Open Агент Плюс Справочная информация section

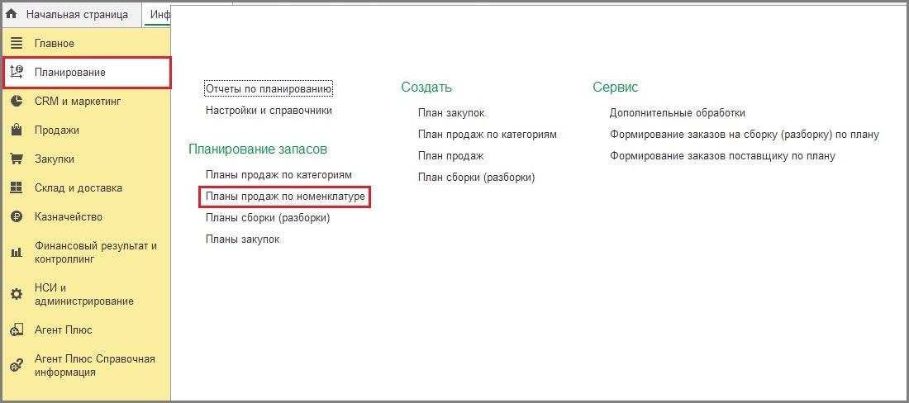(x=94, y=365)
